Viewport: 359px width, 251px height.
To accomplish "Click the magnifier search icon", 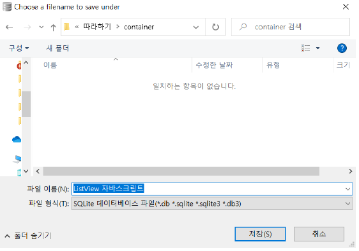I will (x=243, y=27).
